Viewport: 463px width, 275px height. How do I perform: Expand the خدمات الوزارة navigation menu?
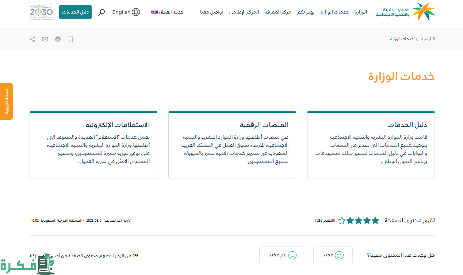point(334,12)
